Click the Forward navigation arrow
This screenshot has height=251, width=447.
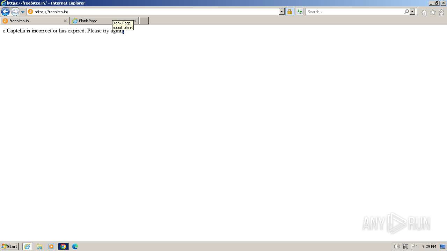click(x=15, y=12)
